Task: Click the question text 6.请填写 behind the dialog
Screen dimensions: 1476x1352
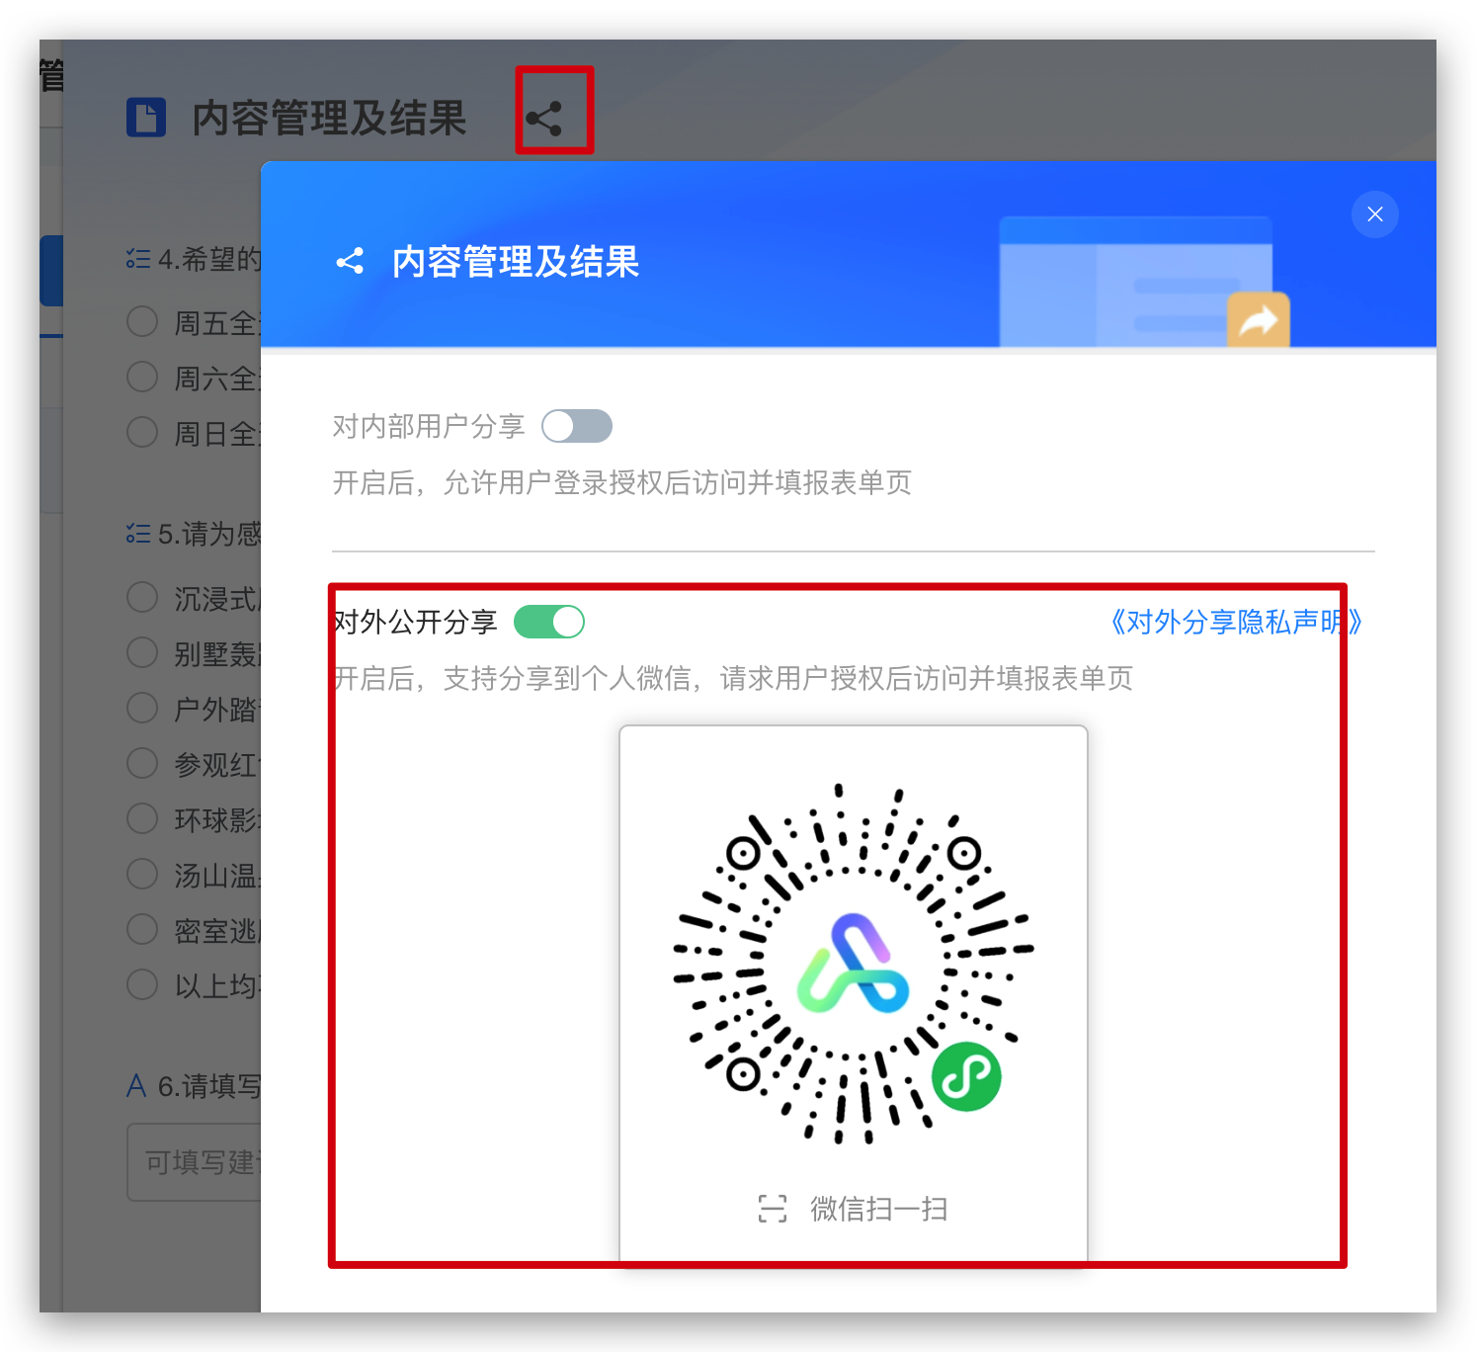Action: tap(209, 1086)
